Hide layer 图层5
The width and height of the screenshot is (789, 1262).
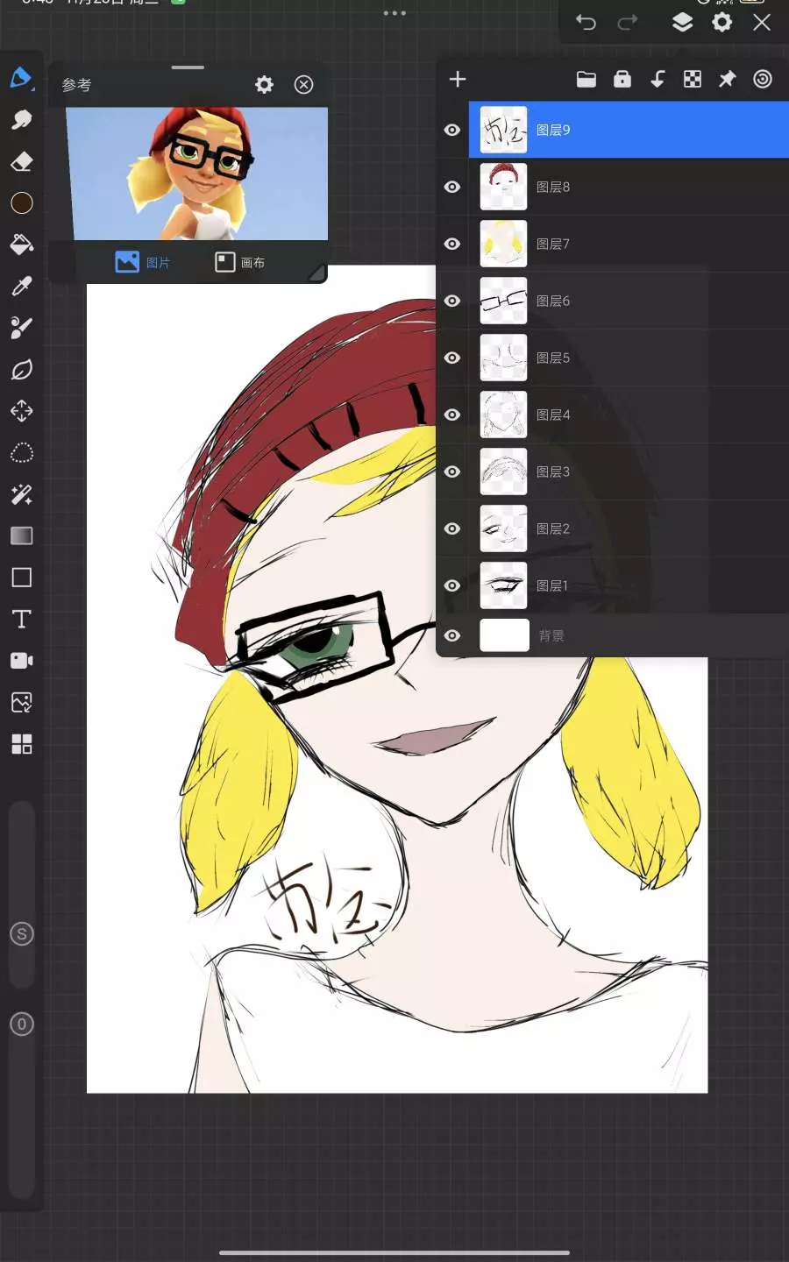452,358
